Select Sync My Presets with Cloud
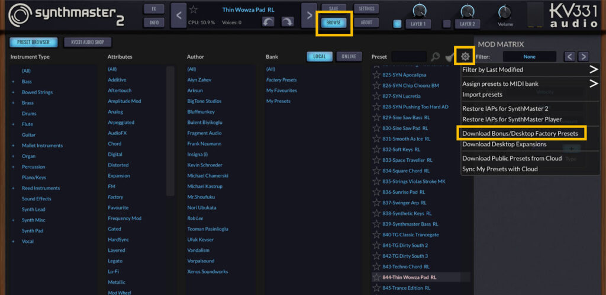606x295 pixels. click(499, 169)
